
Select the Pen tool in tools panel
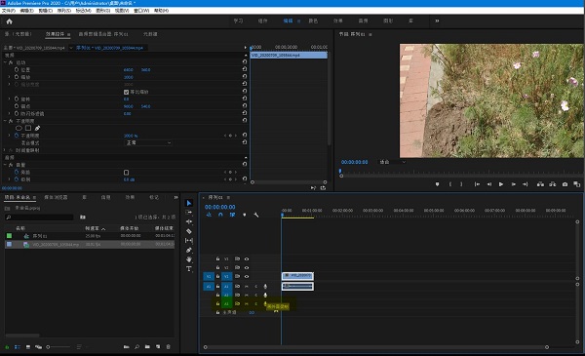pos(189,250)
